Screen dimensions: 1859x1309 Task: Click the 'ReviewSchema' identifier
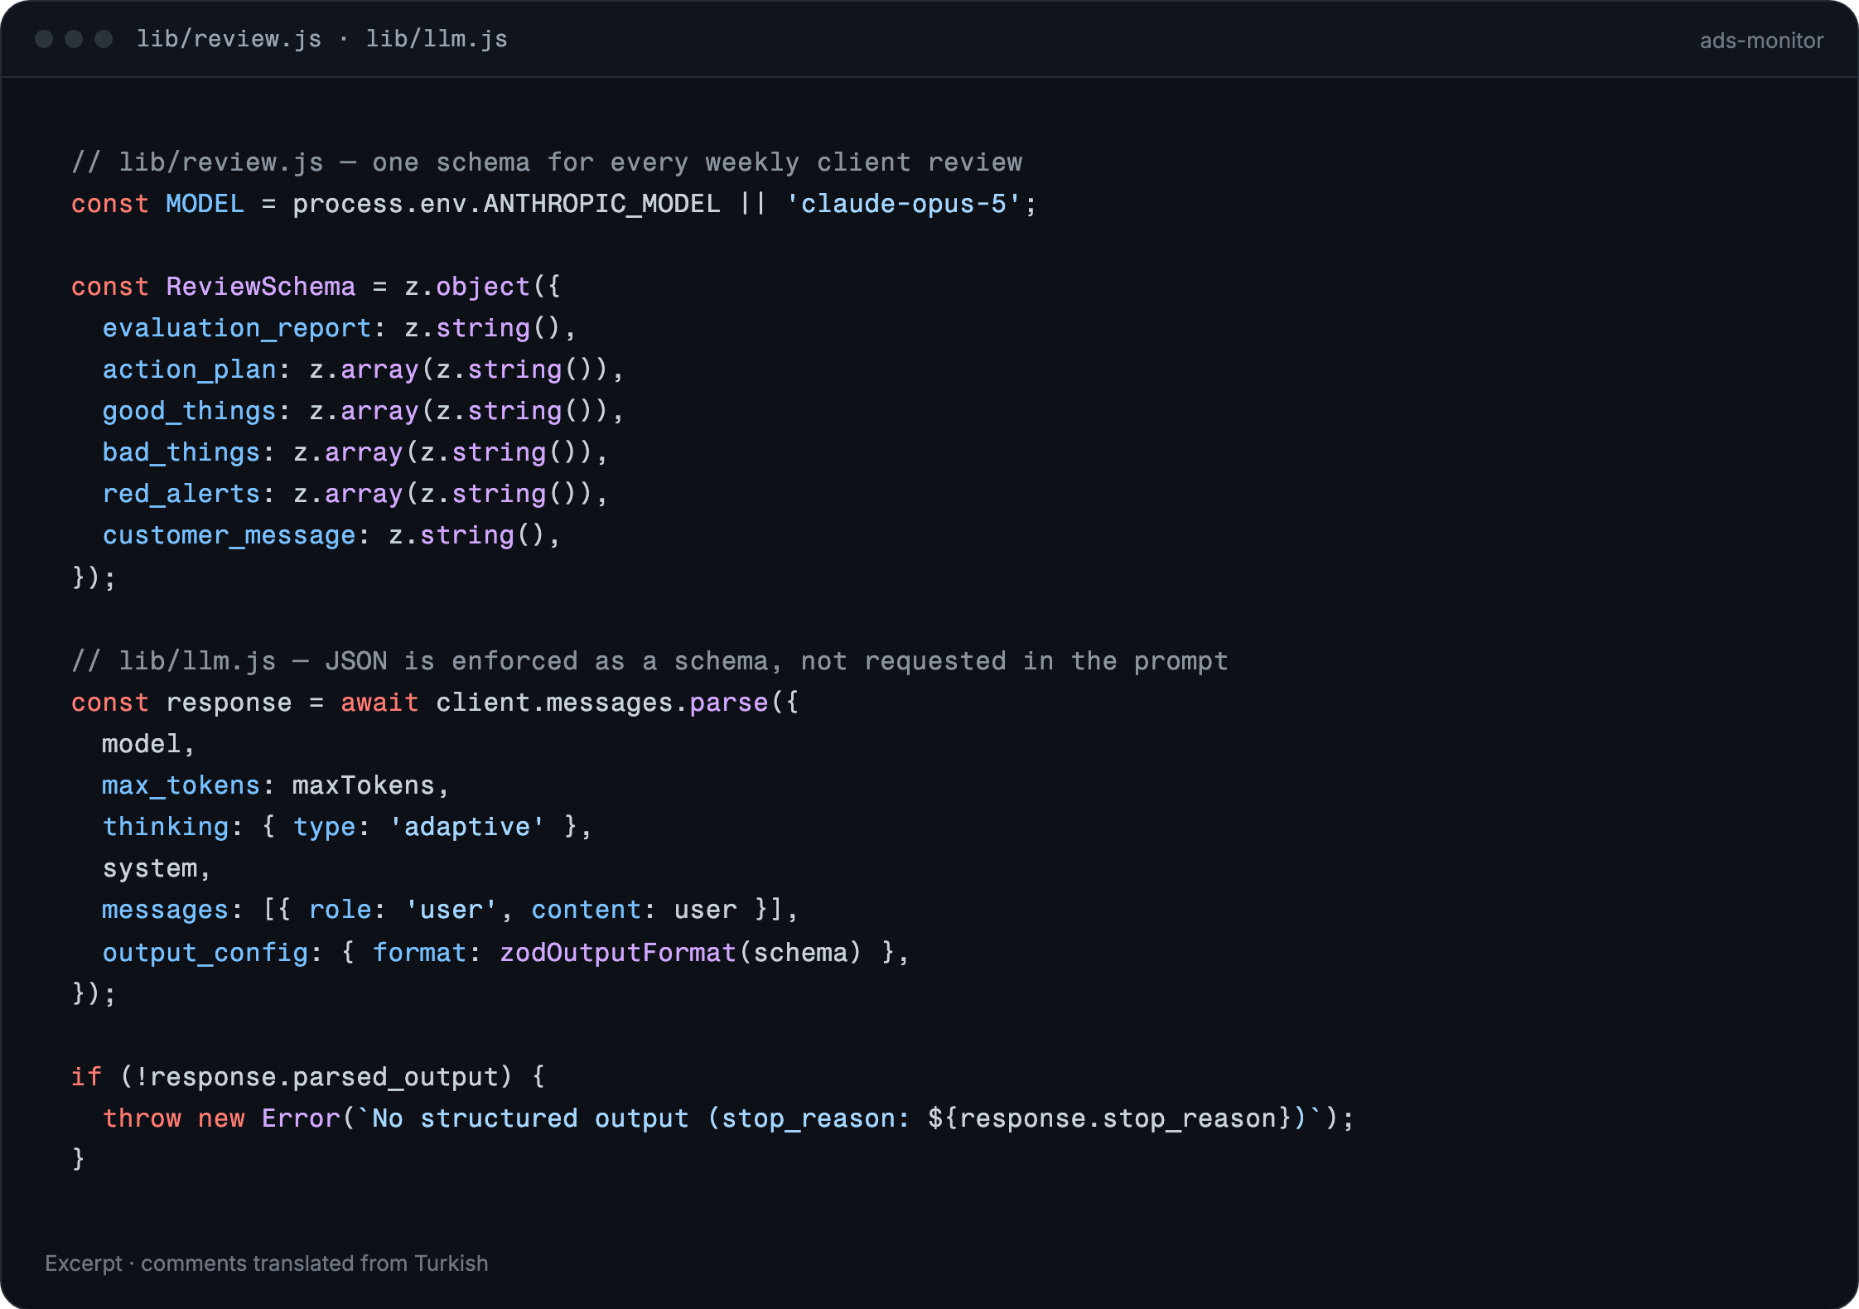(x=260, y=287)
